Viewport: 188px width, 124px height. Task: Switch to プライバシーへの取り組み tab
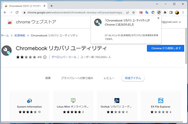(x=77, y=78)
